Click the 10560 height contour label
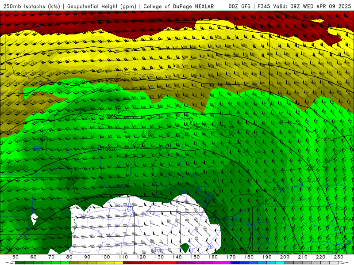The width and height of the screenshot is (354, 265). 110,116
